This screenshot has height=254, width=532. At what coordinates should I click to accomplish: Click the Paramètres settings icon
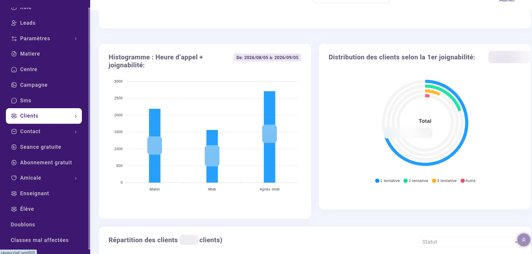14,39
